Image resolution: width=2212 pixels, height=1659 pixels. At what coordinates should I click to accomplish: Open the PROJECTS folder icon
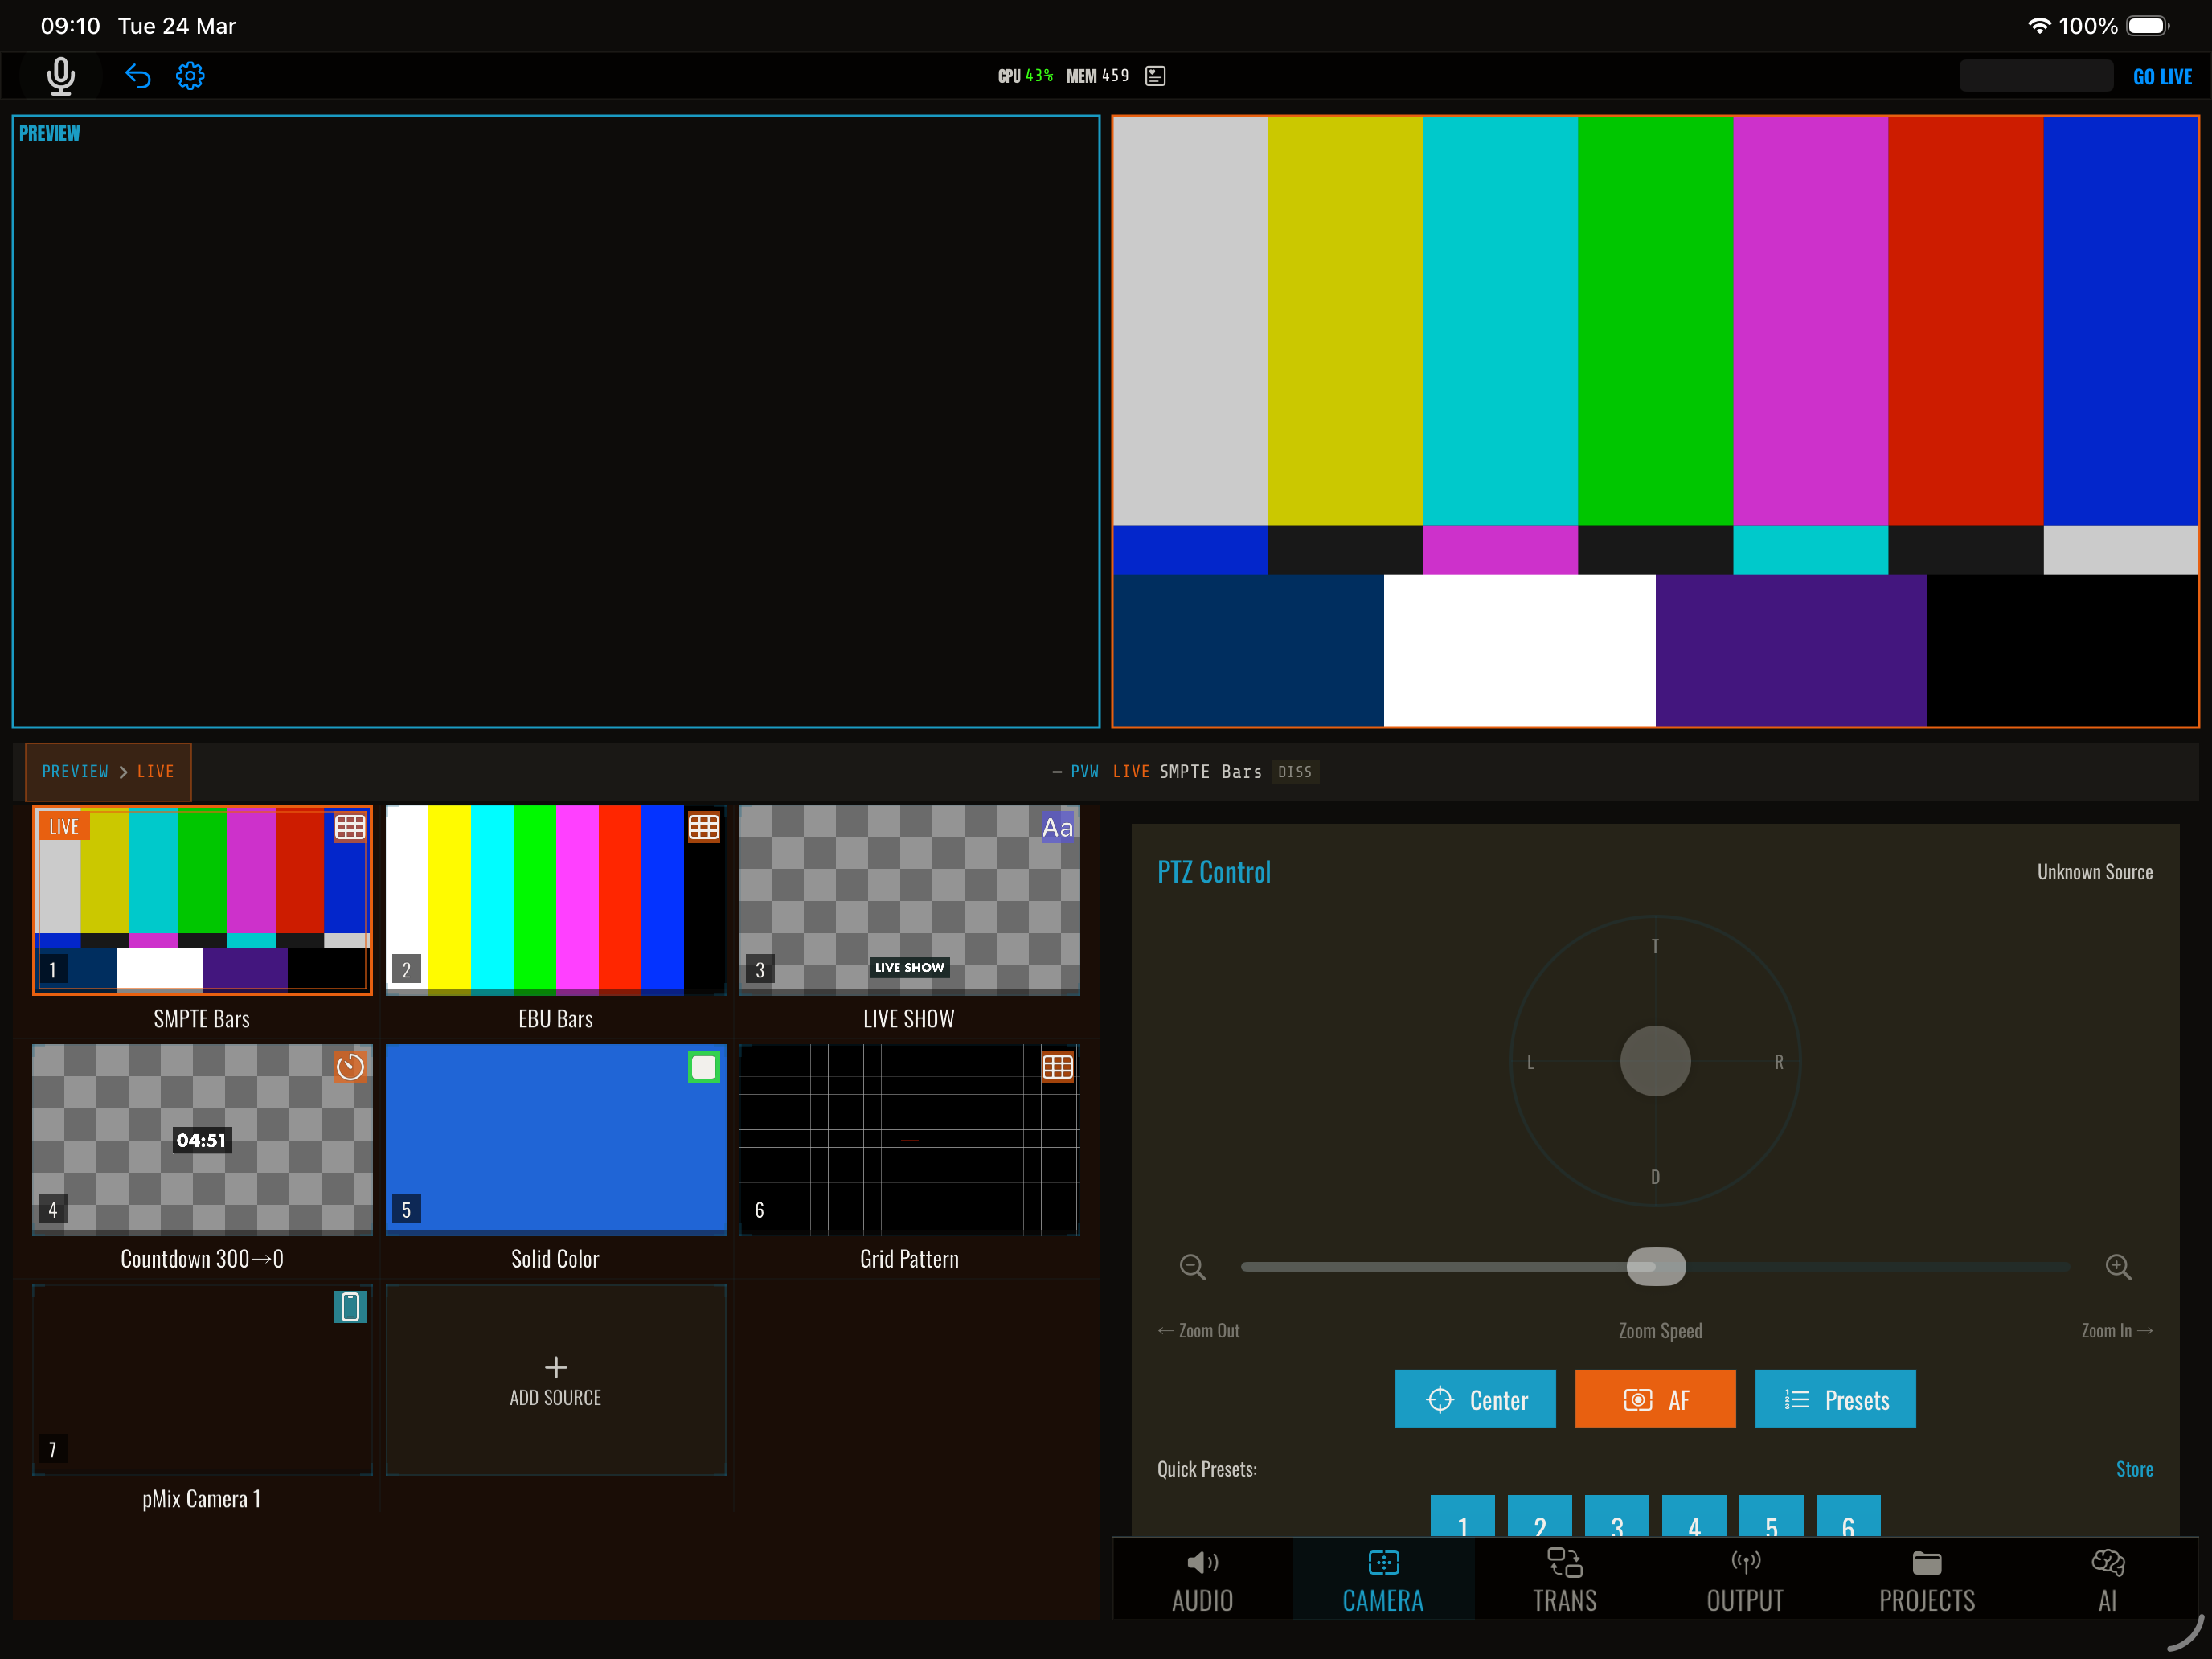pyautogui.click(x=1925, y=1578)
